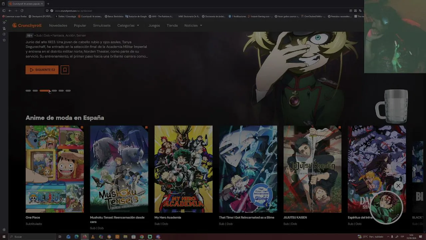Click That Time I Got Reincarnated title
The image size is (426, 240).
tap(247, 217)
